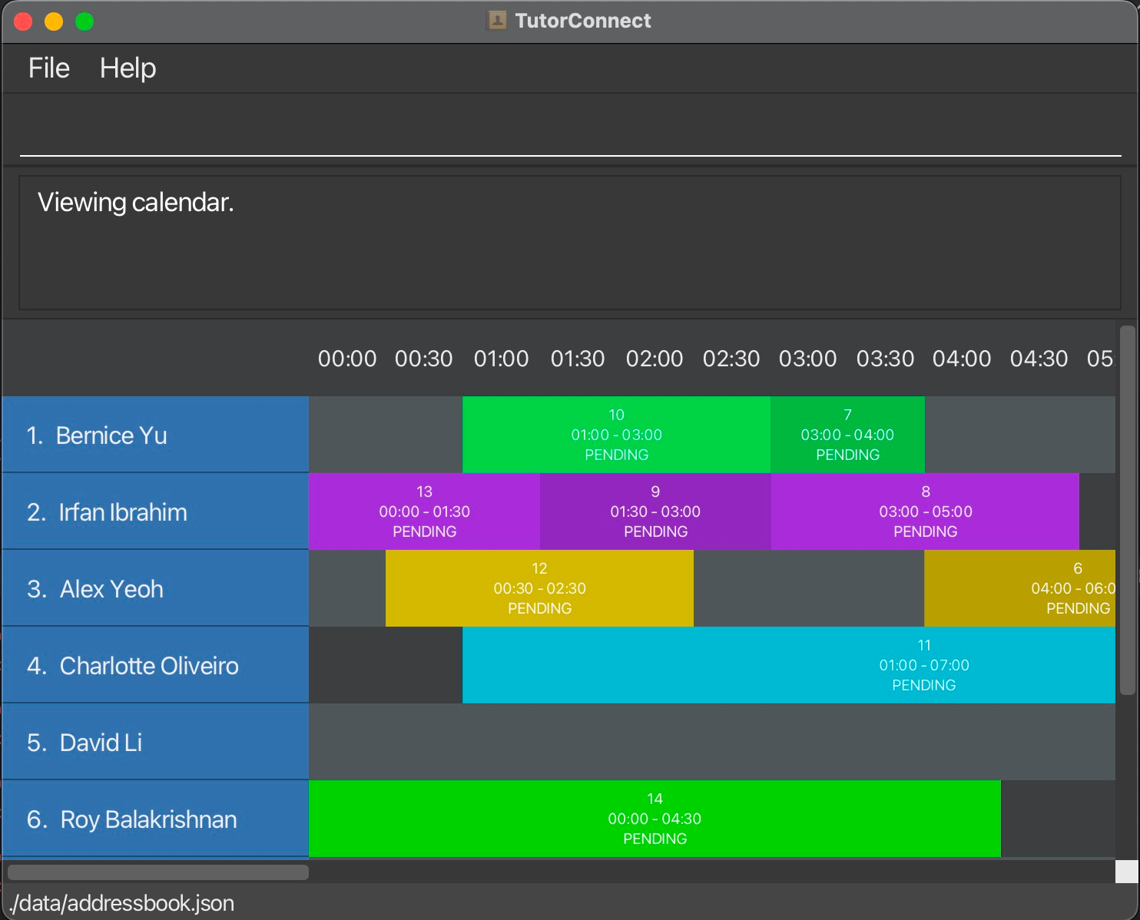The width and height of the screenshot is (1140, 920).
Task: Click appointment 12 from 00:30 to 02:30
Action: pos(539,588)
